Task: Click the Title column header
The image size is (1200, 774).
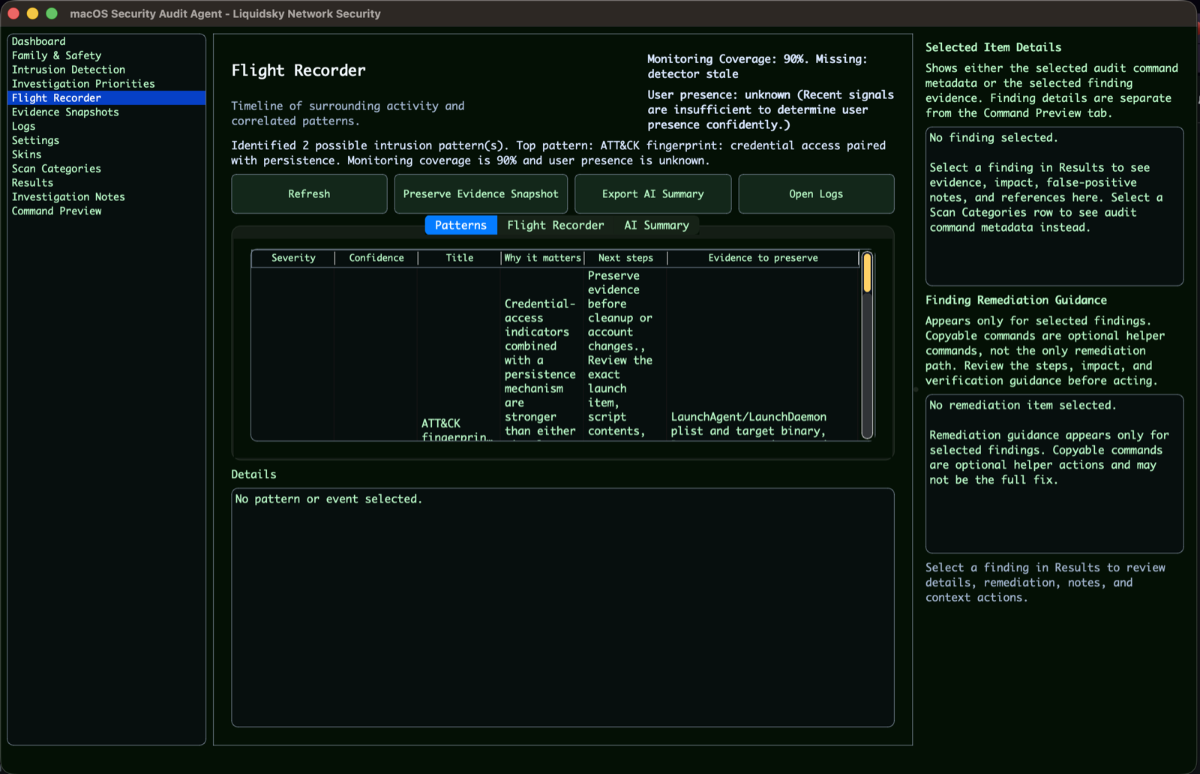Action: click(460, 258)
